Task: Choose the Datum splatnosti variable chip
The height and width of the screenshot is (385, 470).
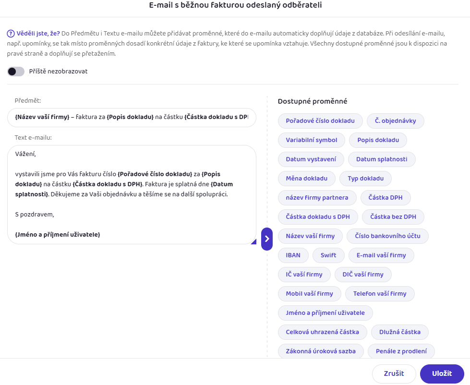Action: point(382,159)
